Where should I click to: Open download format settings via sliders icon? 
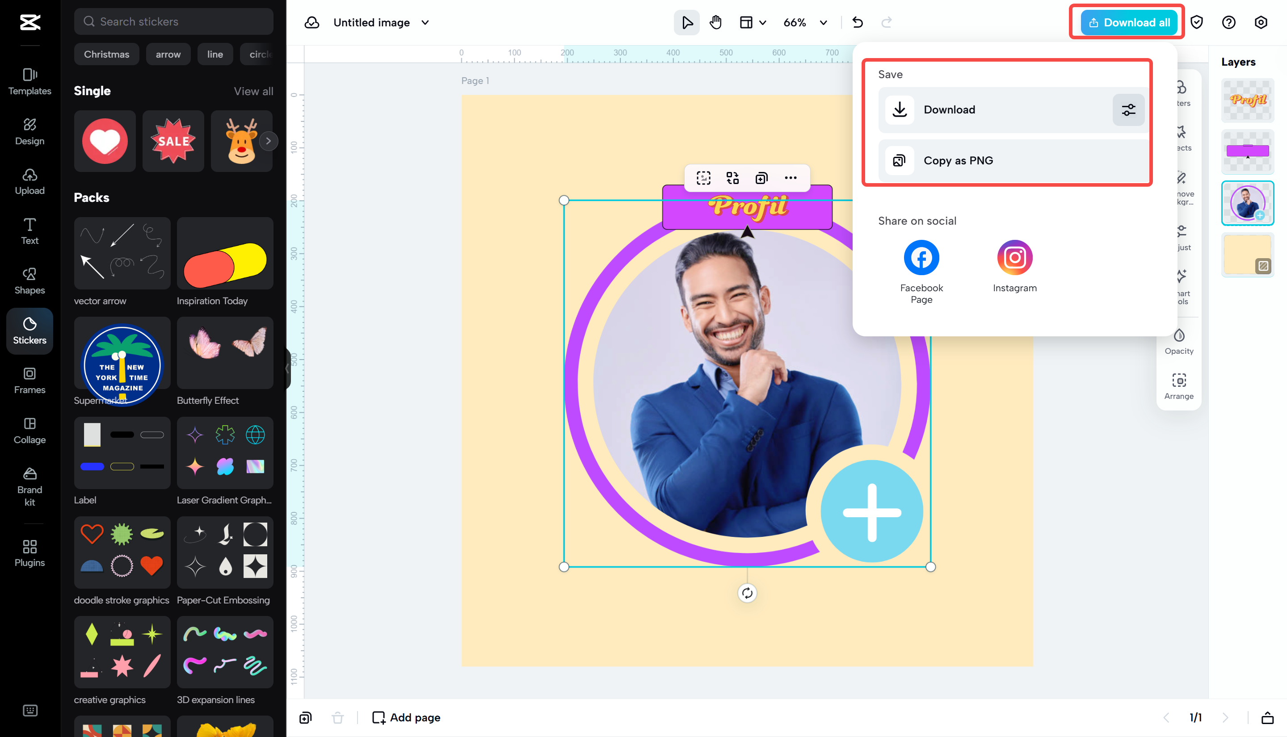coord(1128,109)
